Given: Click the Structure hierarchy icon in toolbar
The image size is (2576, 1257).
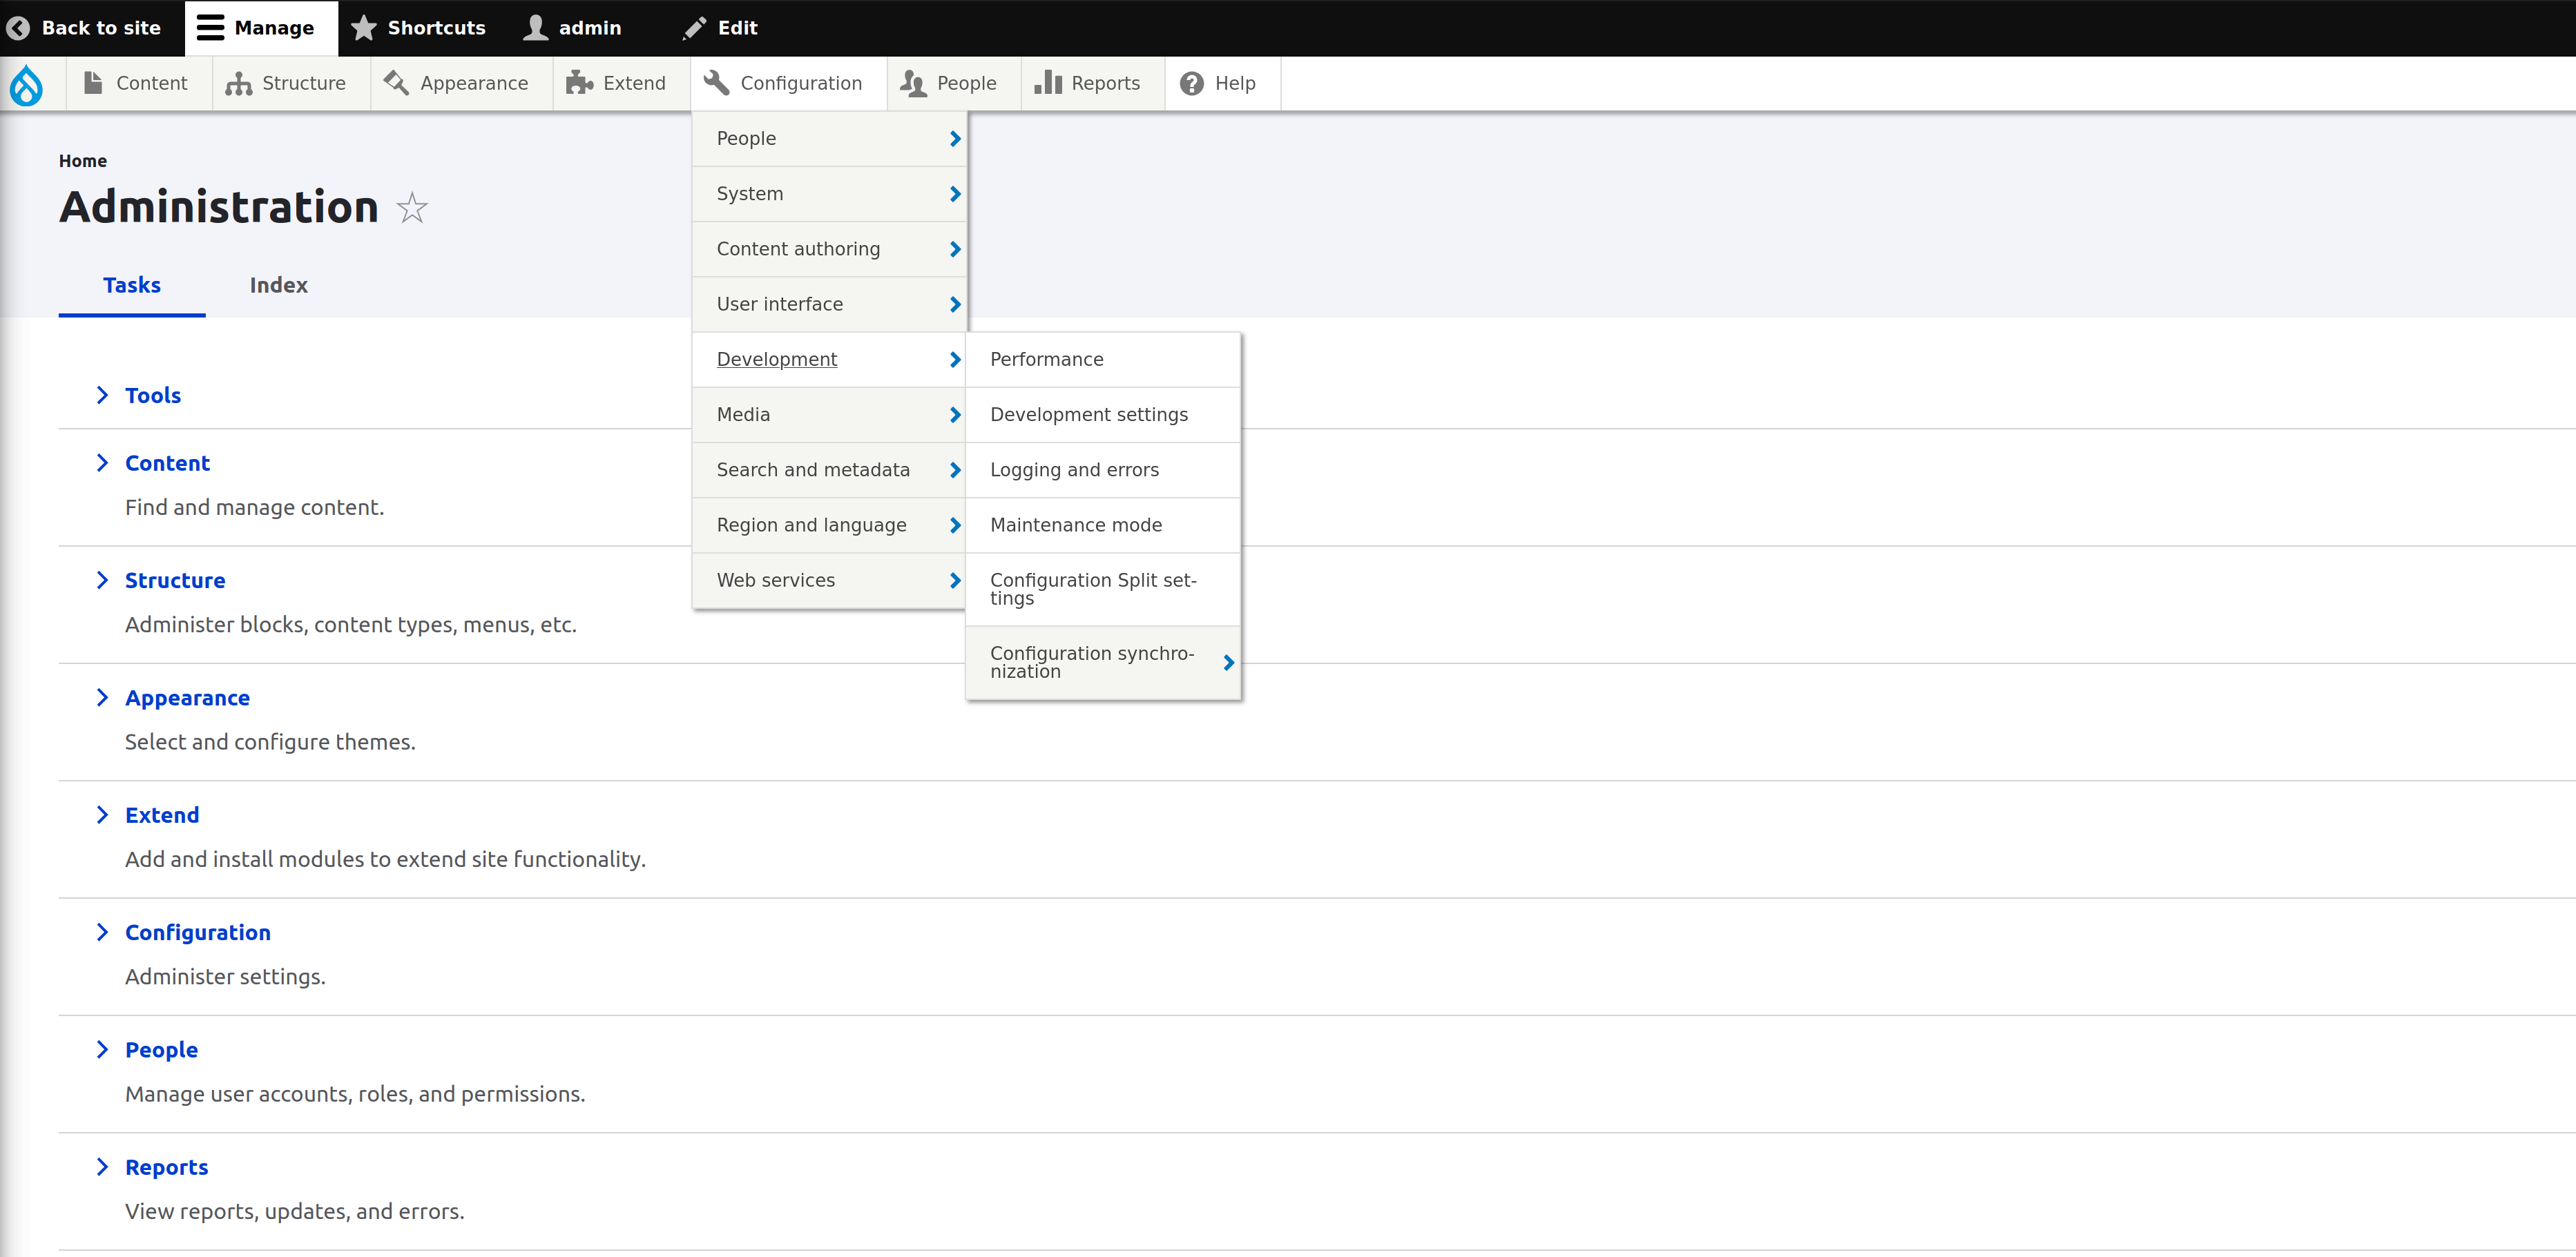Looking at the screenshot, I should click(238, 84).
